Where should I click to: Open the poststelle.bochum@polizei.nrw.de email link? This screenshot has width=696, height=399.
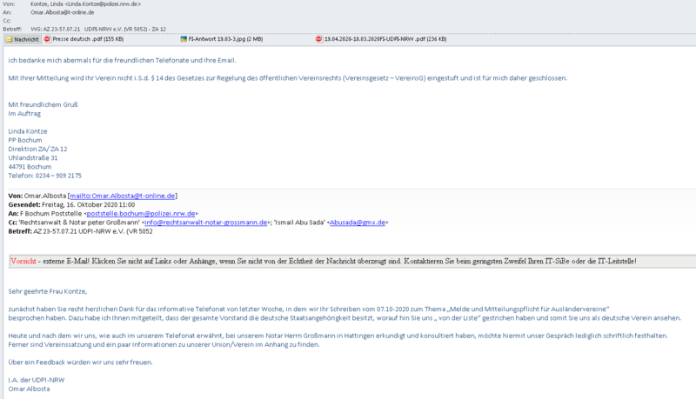141,213
